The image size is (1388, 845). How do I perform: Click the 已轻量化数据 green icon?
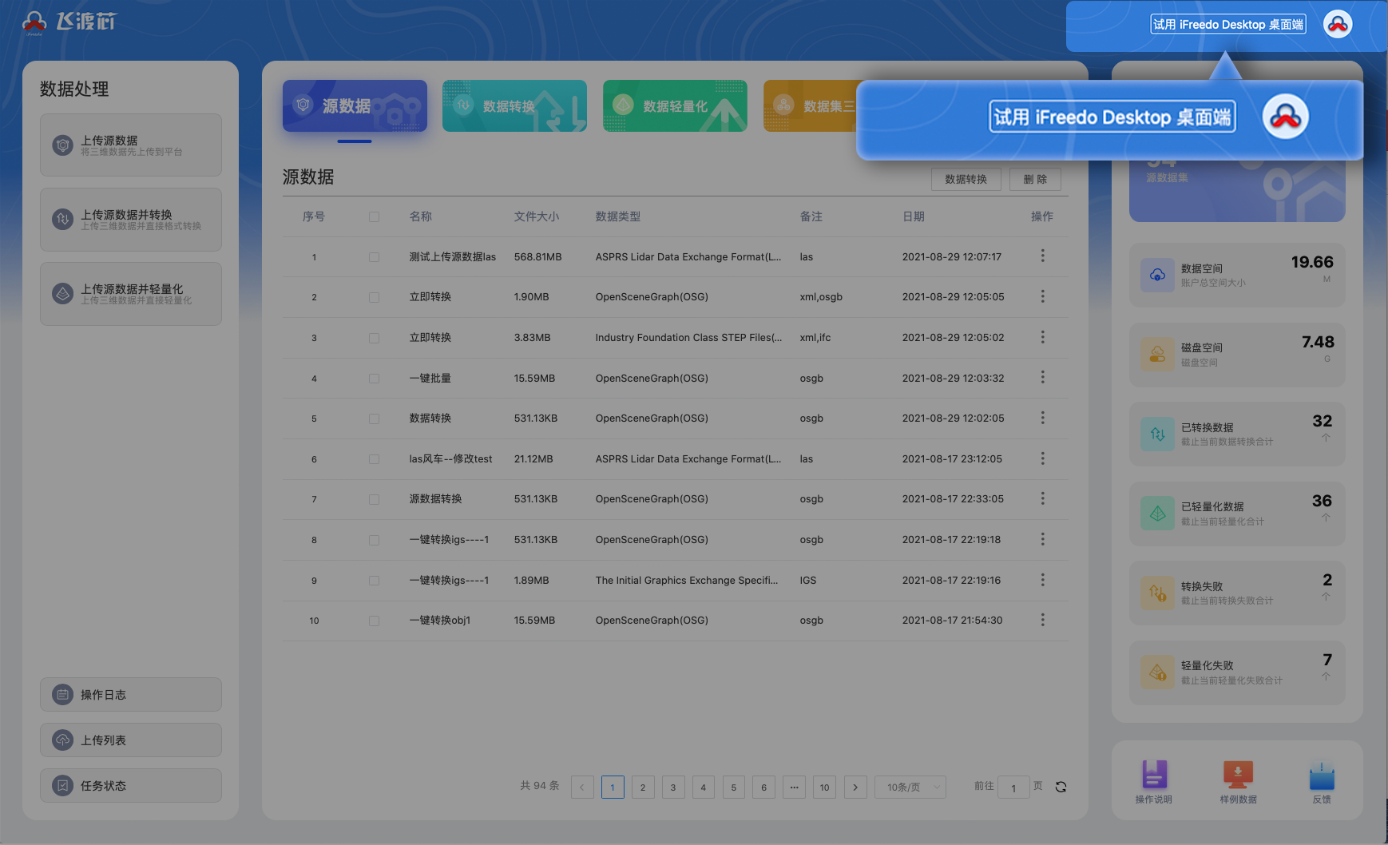1157,514
